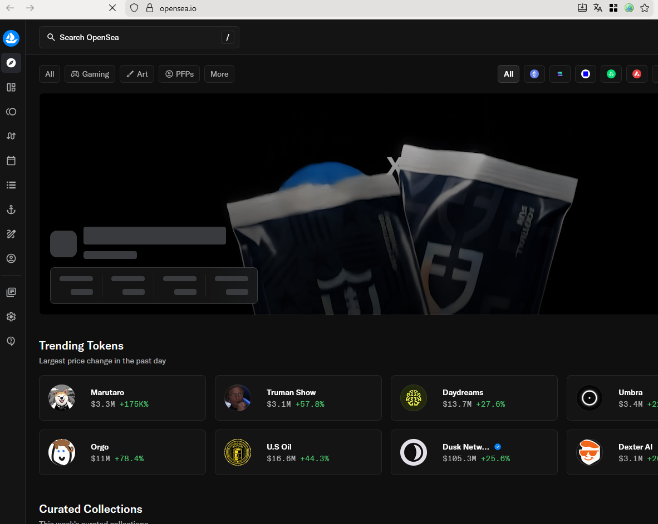Screen dimensions: 658x524
Task: Open the Marutaro token card
Action: (122, 398)
